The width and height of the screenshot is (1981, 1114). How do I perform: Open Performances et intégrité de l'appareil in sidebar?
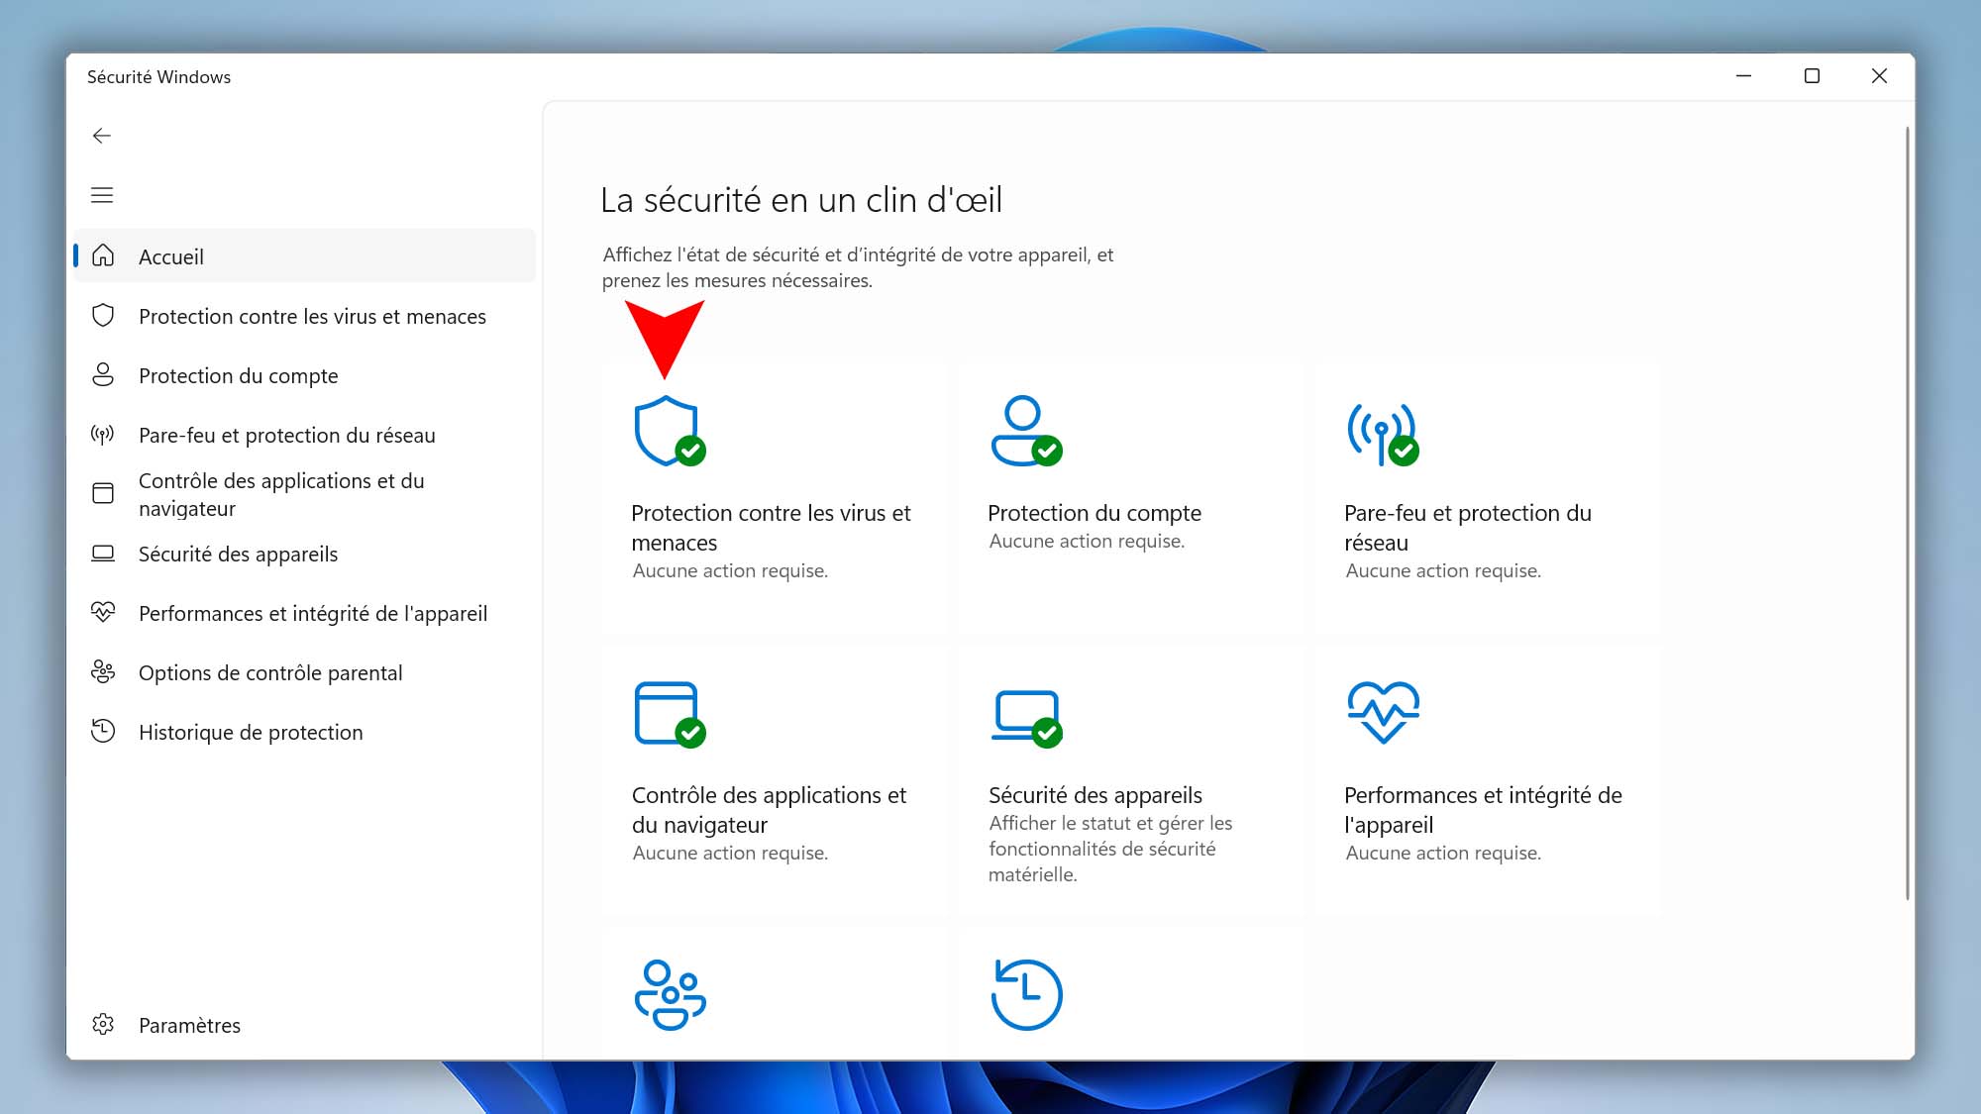click(x=305, y=613)
